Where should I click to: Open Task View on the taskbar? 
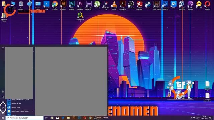(46, 118)
